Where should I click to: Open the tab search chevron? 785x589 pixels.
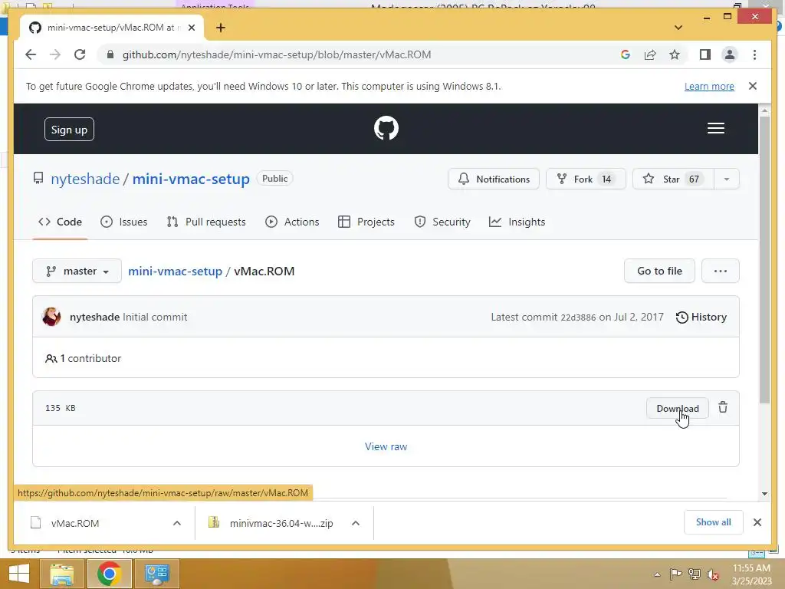tap(678, 28)
